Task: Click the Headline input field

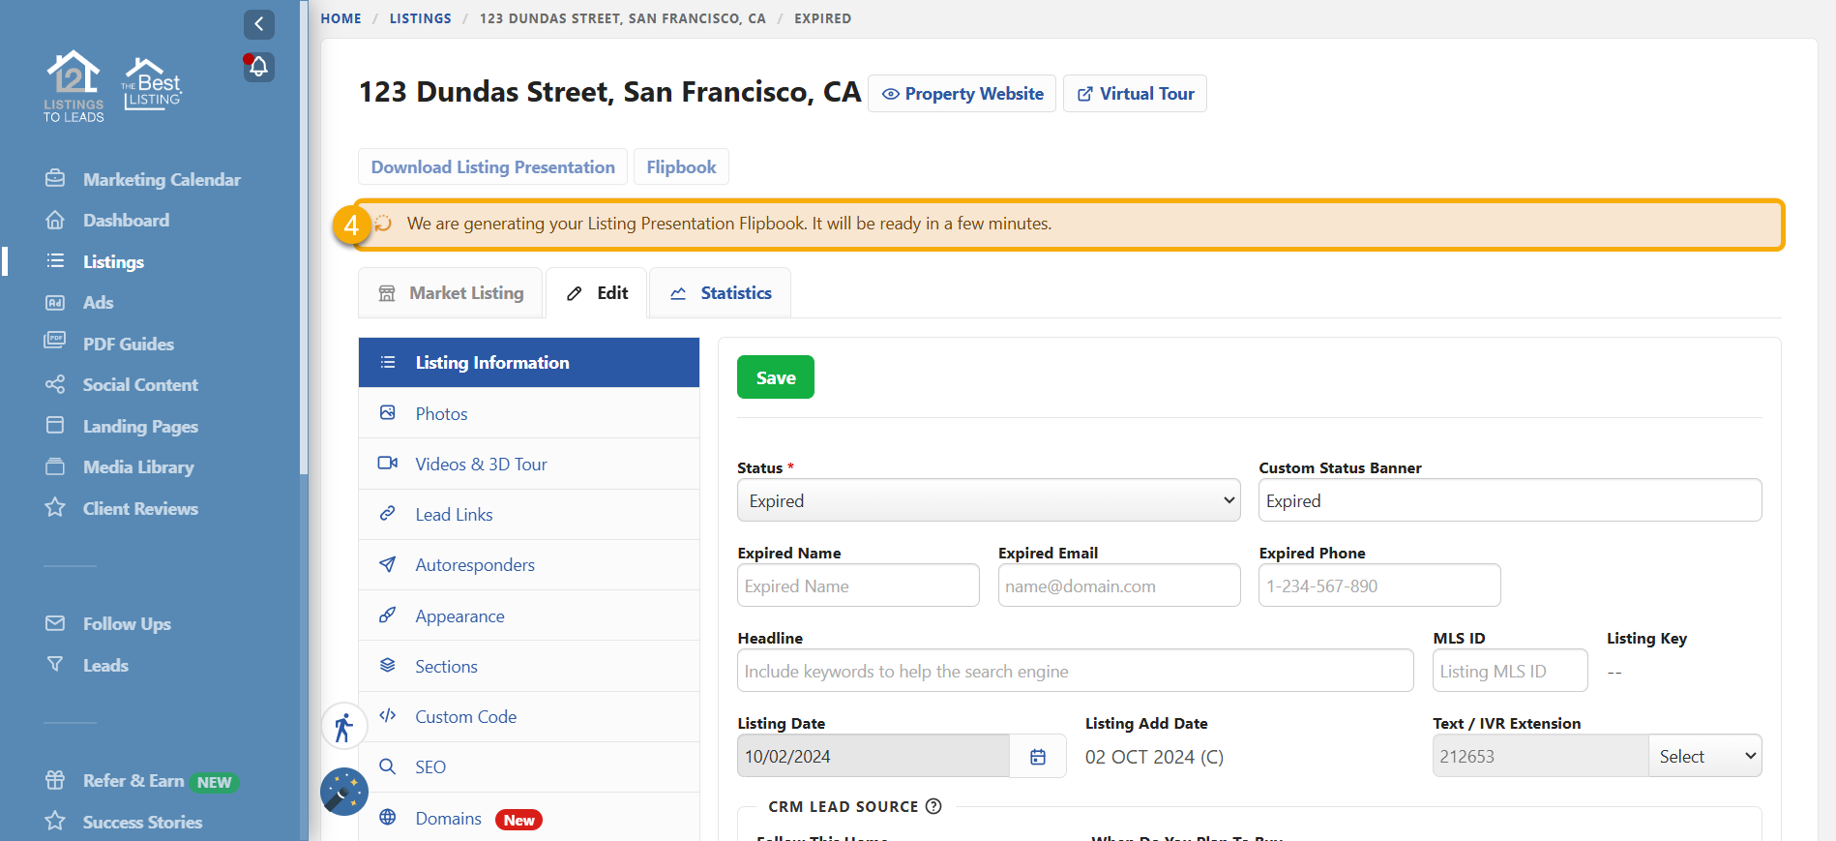Action: pyautogui.click(x=1075, y=672)
